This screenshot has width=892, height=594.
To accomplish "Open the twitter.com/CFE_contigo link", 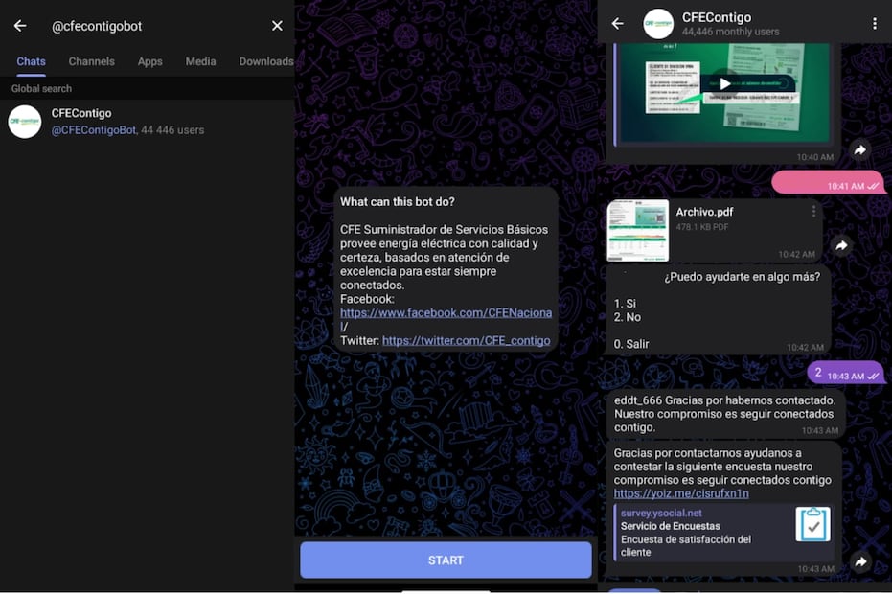I will pyautogui.click(x=466, y=340).
